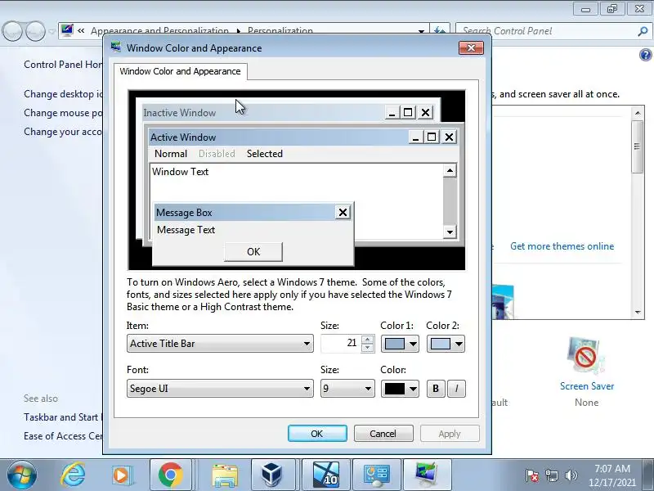Toggle Italic font button
The width and height of the screenshot is (654, 491).
(x=456, y=389)
